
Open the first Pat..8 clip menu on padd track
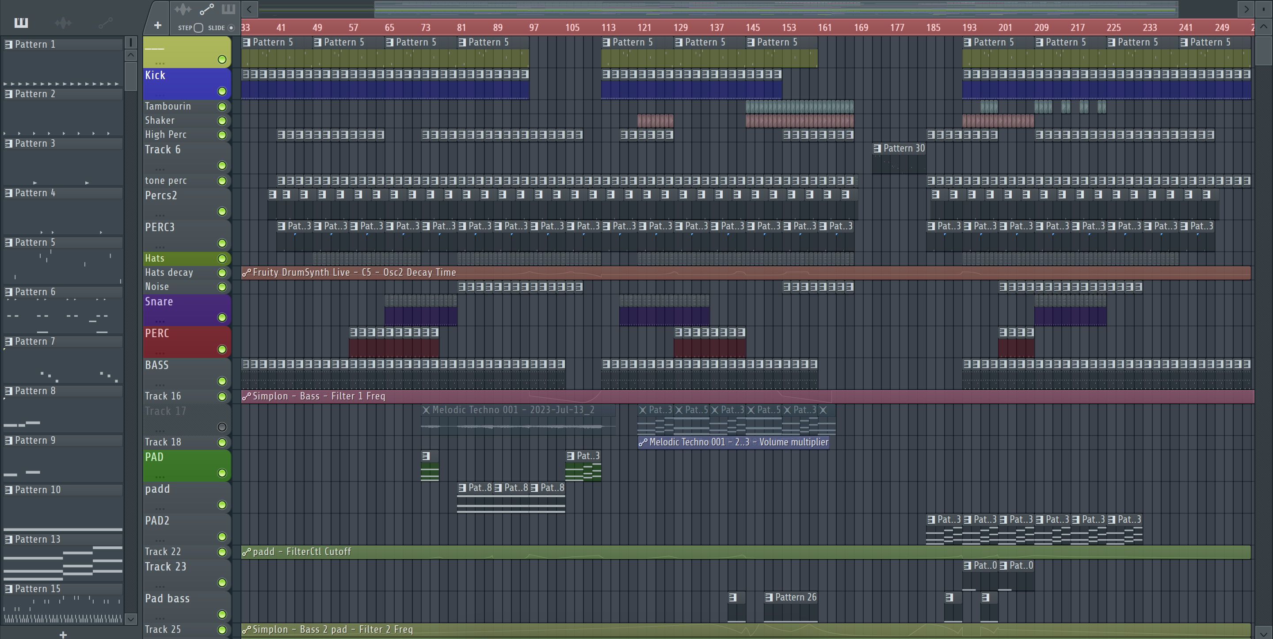tap(462, 488)
